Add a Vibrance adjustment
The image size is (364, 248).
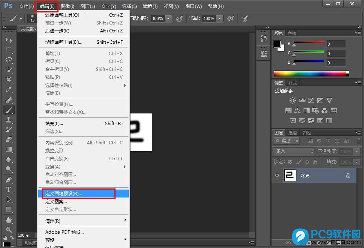click(329, 100)
